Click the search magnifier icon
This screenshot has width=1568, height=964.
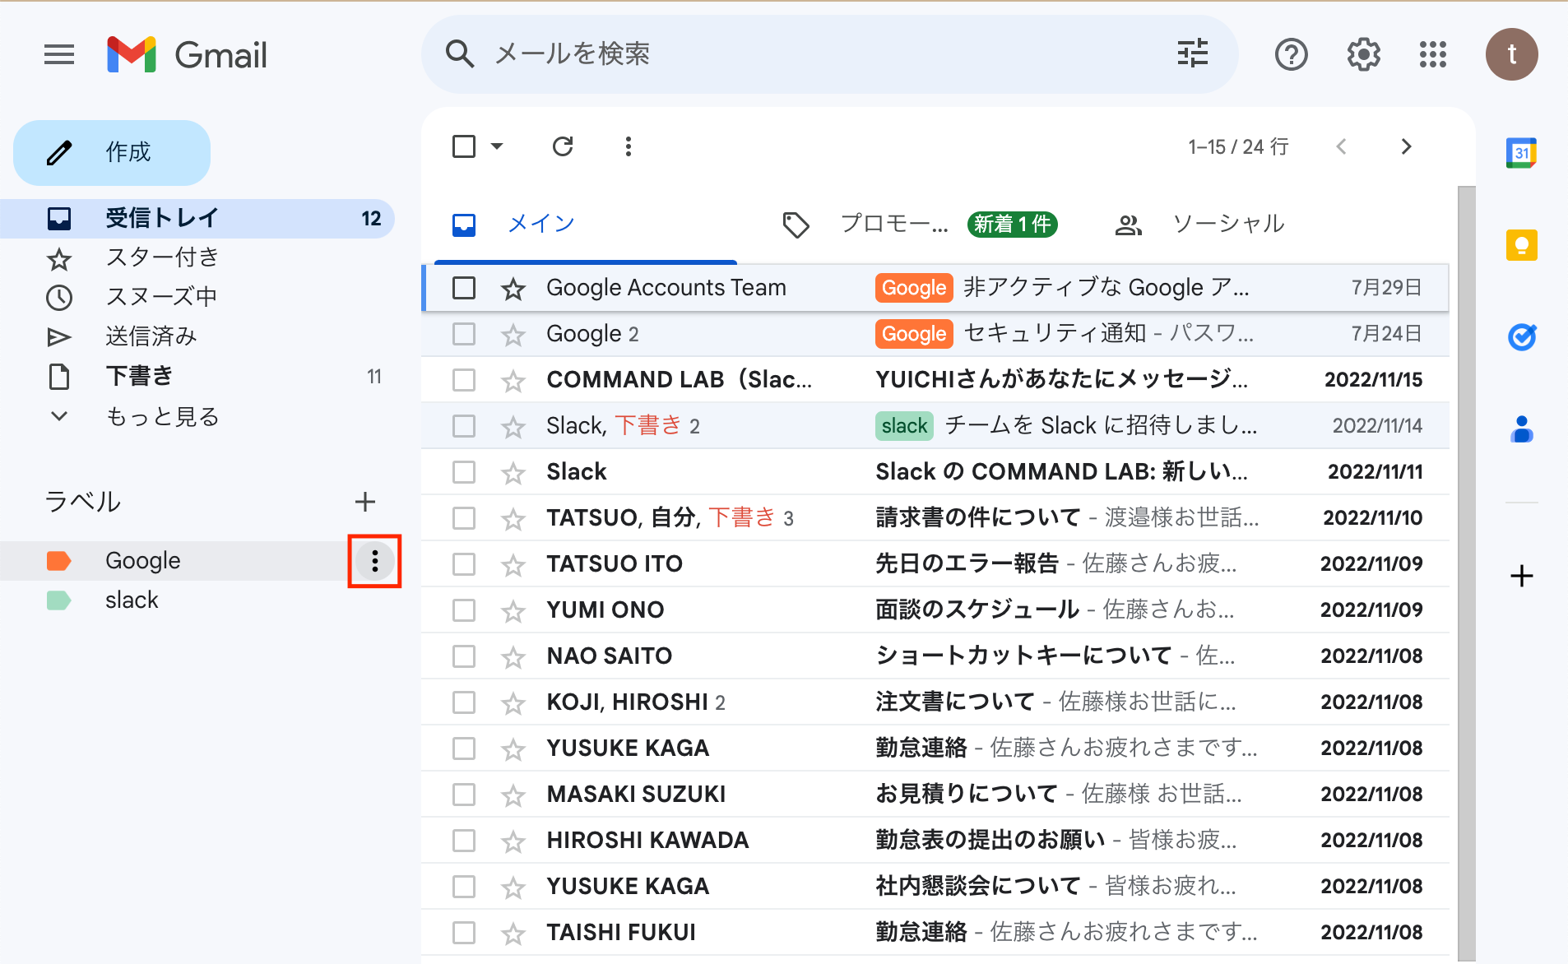coord(460,54)
